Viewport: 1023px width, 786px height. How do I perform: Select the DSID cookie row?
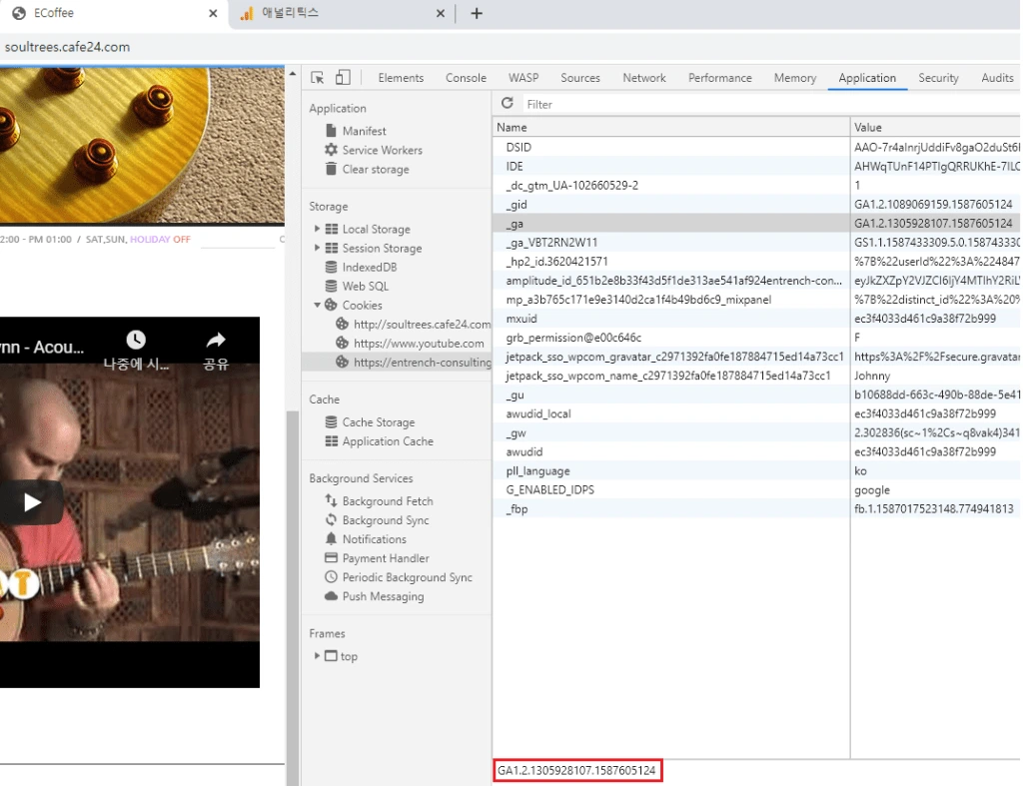(757, 148)
